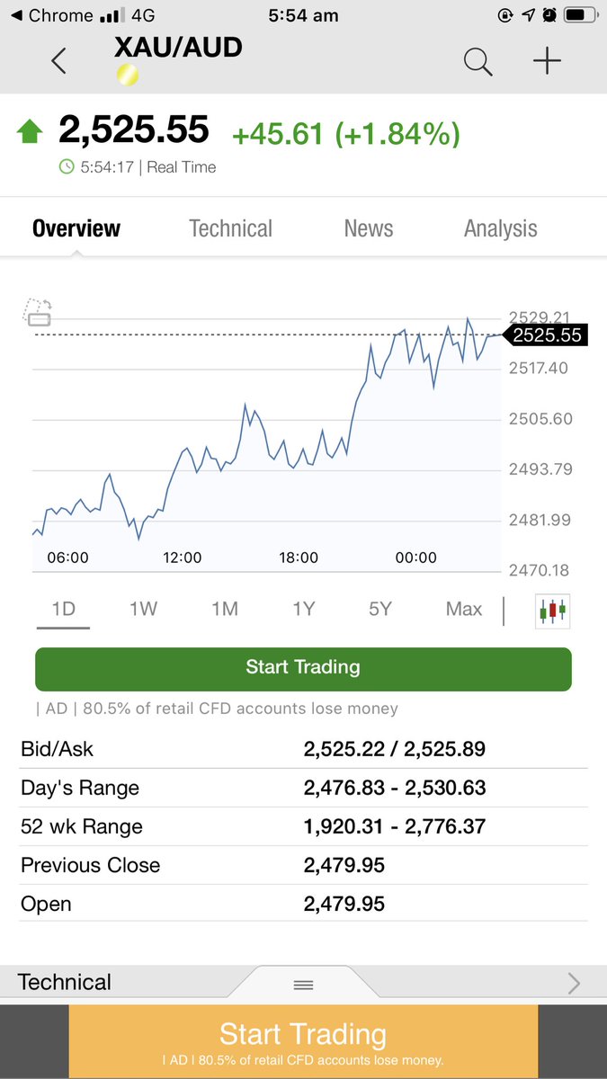Tap the real-time clock icon
Image resolution: width=607 pixels, height=1079 pixels.
click(66, 166)
